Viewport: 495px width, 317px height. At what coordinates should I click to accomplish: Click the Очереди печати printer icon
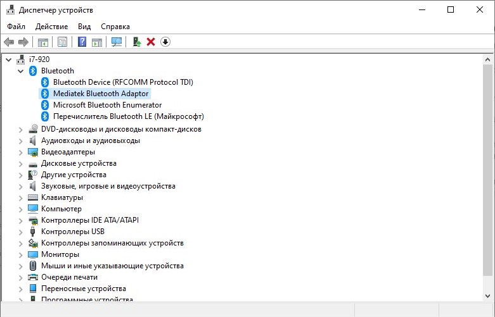(x=33, y=277)
